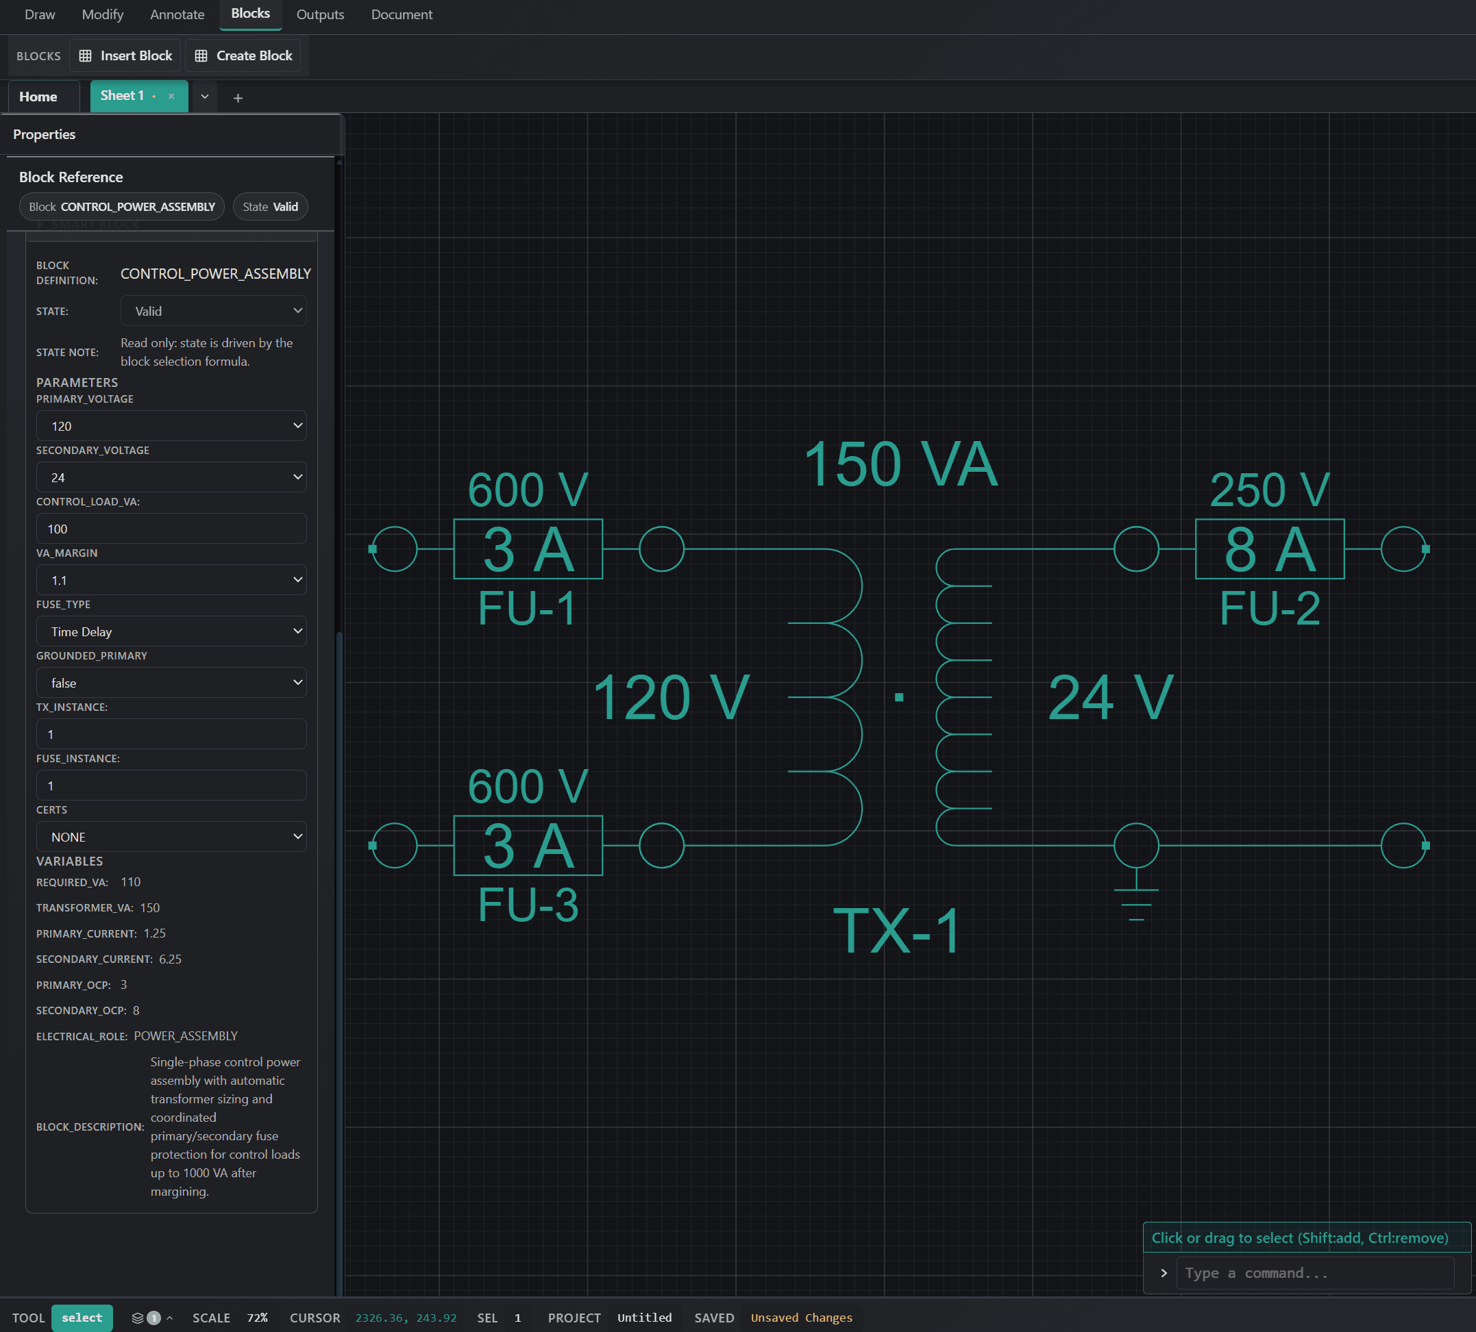Open the Draw ribbon tab
The height and width of the screenshot is (1332, 1476).
(x=40, y=14)
